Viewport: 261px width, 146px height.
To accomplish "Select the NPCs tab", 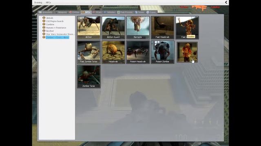I will click(x=86, y=12).
